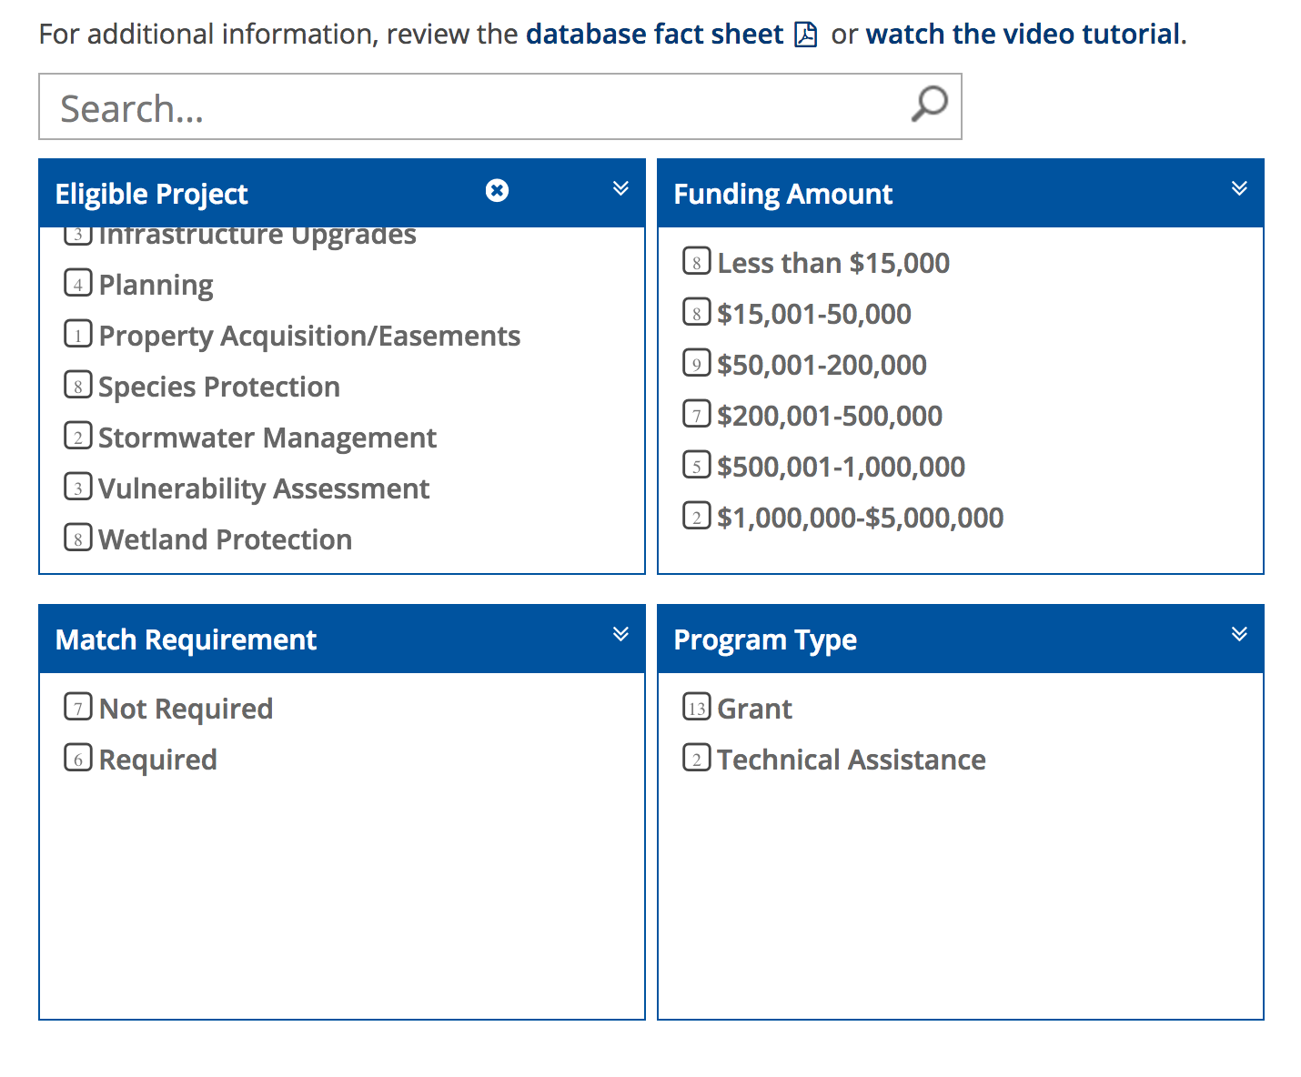Clear the Eligible Project filter with the X icon
This screenshot has height=1077, width=1301.
(x=497, y=190)
